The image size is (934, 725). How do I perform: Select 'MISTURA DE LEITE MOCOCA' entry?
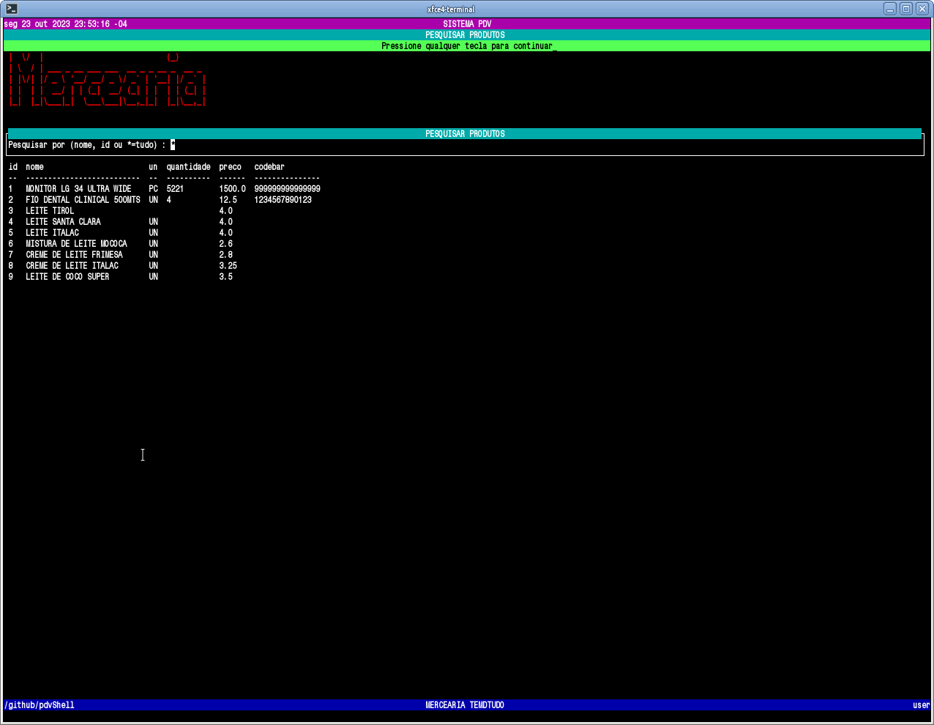(76, 244)
